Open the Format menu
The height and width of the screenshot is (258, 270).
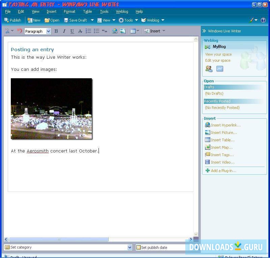(70, 11)
